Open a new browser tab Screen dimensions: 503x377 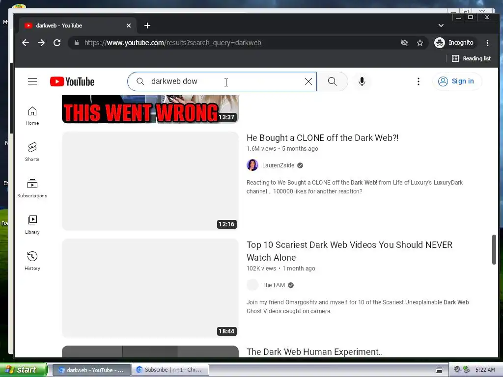click(x=147, y=26)
